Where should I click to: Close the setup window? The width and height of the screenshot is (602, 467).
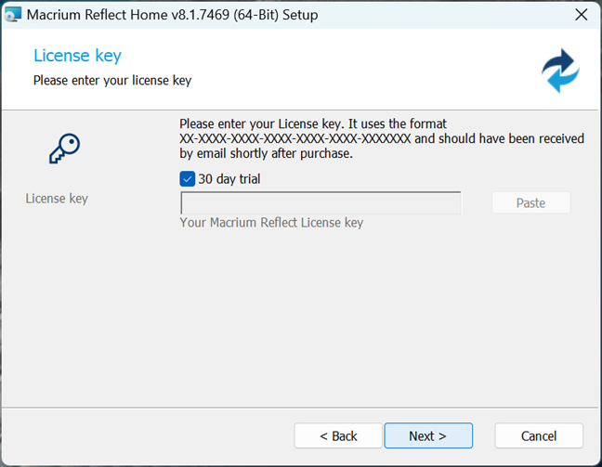[581, 15]
